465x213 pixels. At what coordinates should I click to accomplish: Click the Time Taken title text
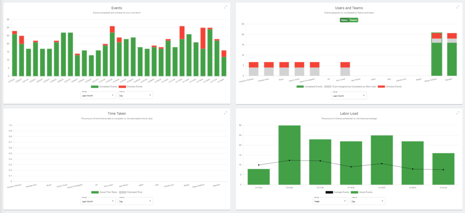(x=117, y=113)
